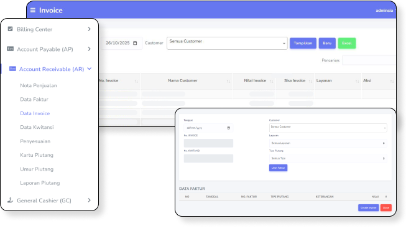
Task: Click the General Cashier (GC) hand-coin icon
Action: click(x=10, y=200)
